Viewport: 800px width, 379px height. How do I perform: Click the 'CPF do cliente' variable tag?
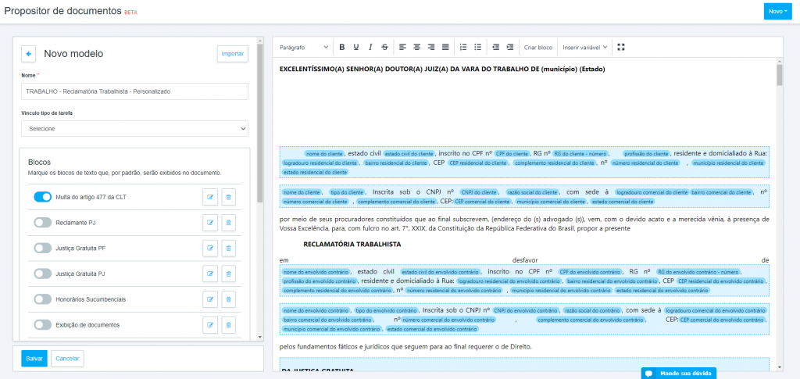[x=512, y=153]
